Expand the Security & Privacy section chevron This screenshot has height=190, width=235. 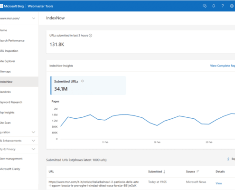[33, 149]
